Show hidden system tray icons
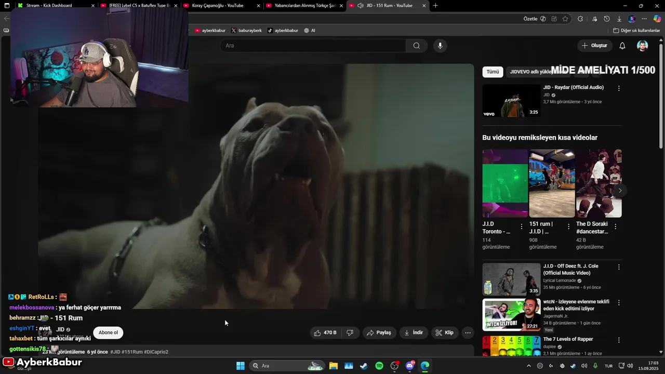Viewport: 665px width, 374px height. (529, 366)
